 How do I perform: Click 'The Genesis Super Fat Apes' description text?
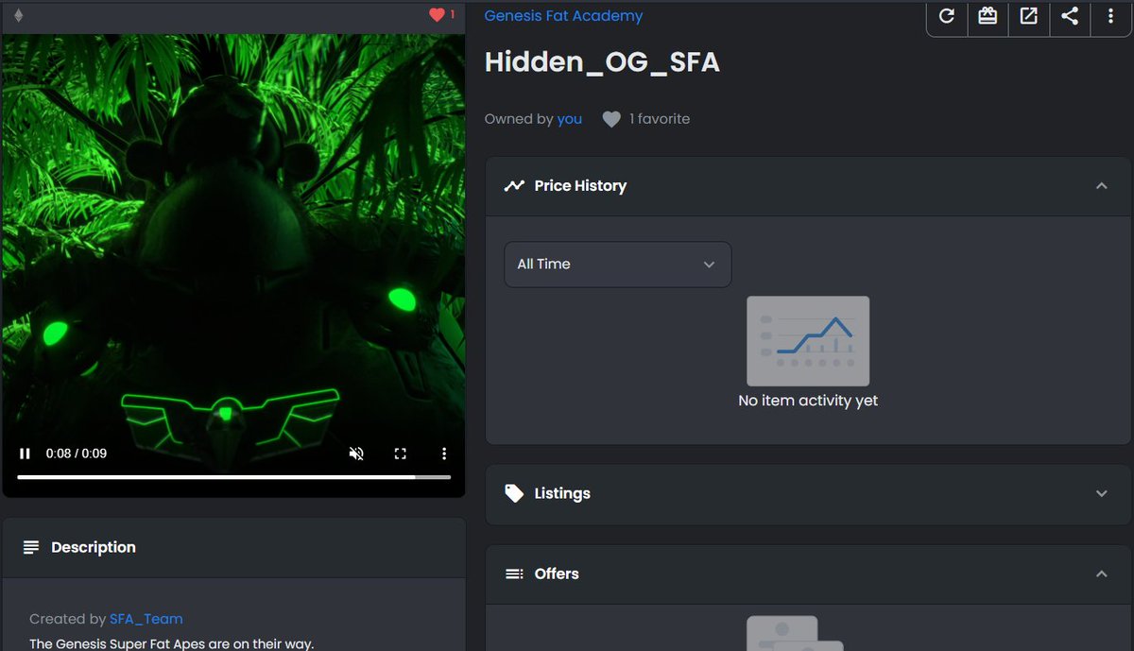click(171, 643)
